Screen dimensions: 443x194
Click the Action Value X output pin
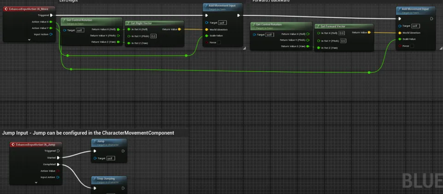[x=51, y=22]
